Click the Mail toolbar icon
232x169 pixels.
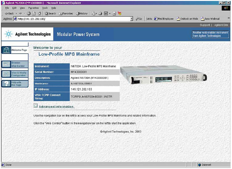pyautogui.click(x=93, y=13)
